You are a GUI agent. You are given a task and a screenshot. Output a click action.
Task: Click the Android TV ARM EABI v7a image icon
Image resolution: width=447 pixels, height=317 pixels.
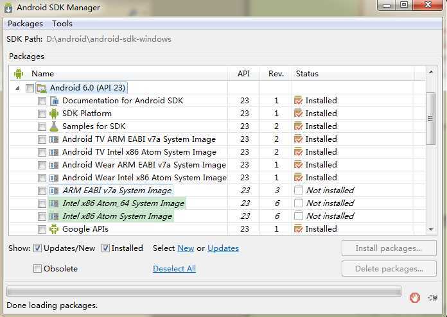click(54, 139)
